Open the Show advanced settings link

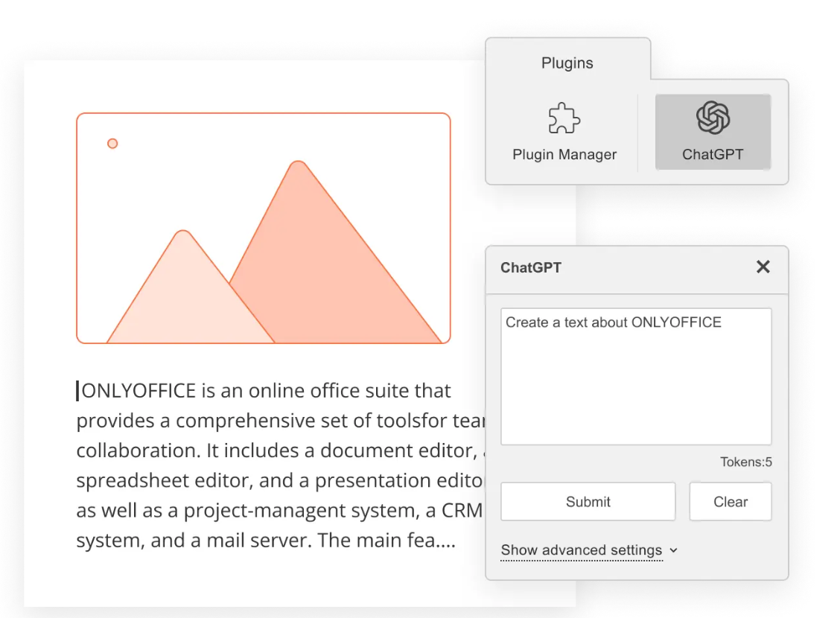tap(581, 550)
